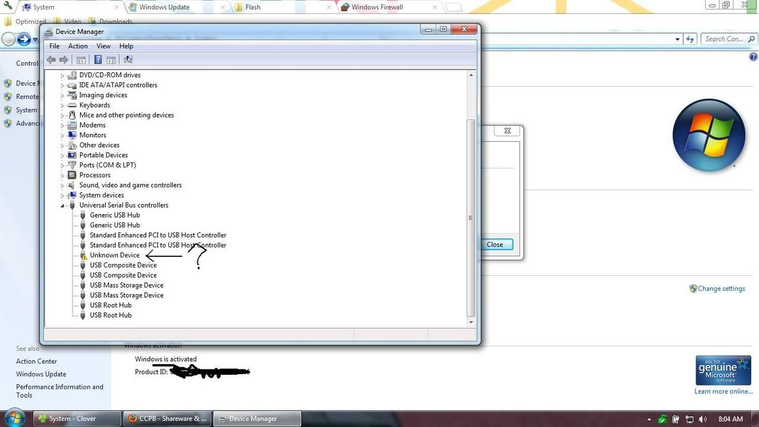Viewport: 759px width, 427px height.
Task: Click the Change settings link
Action: point(721,289)
